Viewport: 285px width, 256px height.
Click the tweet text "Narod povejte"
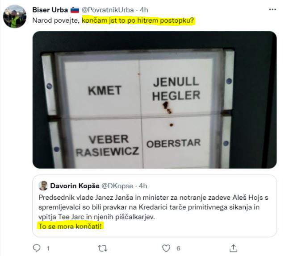tap(56, 21)
